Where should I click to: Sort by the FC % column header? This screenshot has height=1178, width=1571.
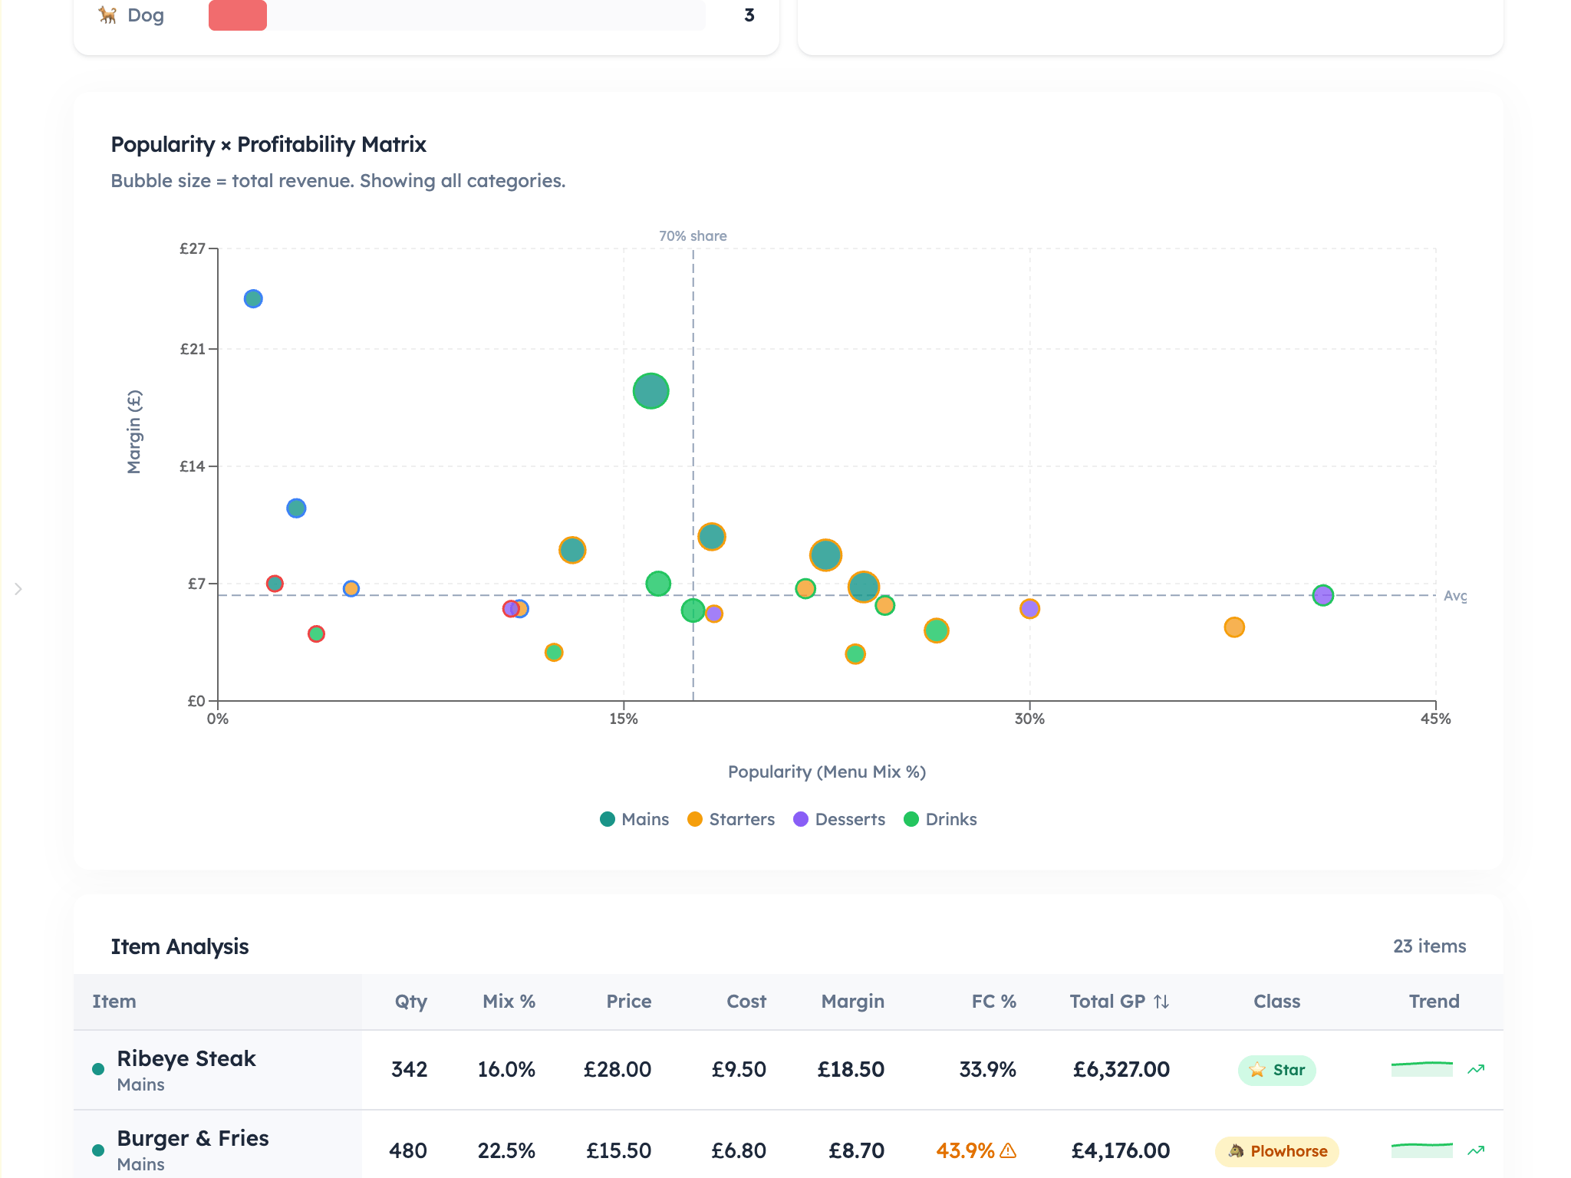(994, 1002)
